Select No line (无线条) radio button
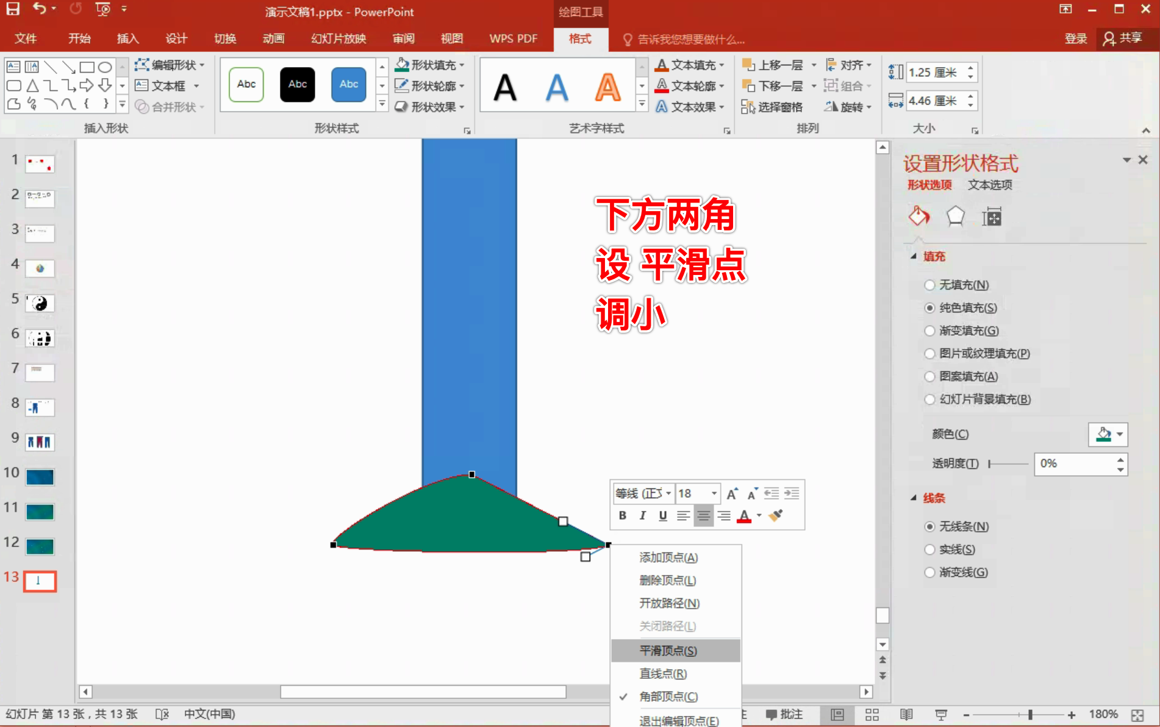The width and height of the screenshot is (1160, 727). click(929, 526)
